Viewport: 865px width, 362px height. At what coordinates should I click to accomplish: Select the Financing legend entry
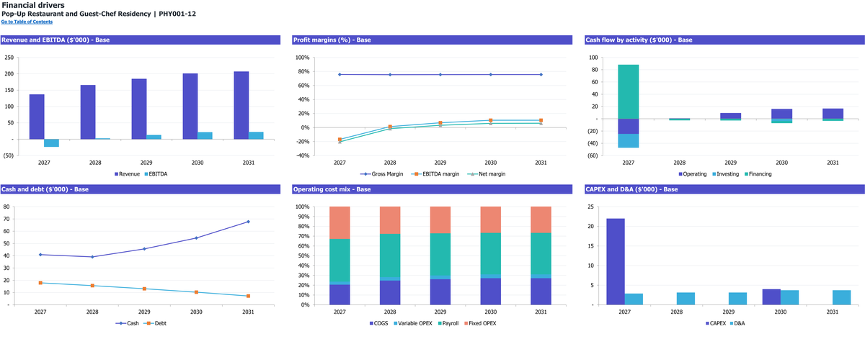pos(758,173)
